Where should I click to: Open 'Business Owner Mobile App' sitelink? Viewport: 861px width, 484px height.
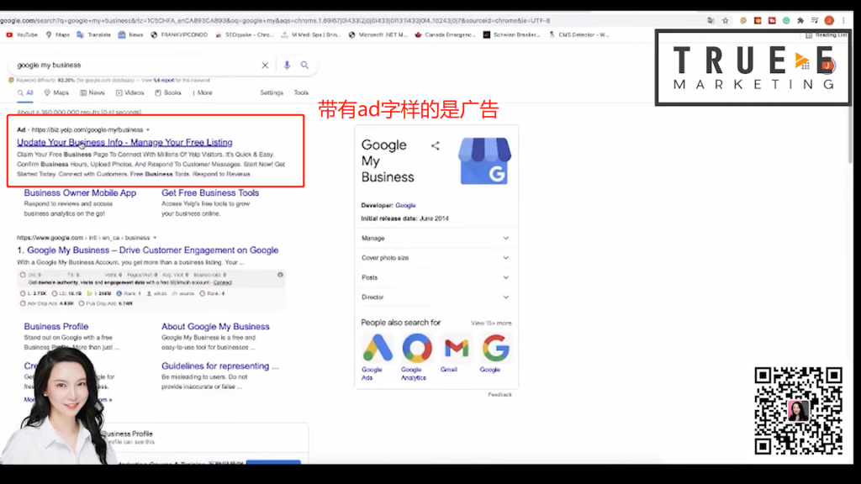coord(80,193)
